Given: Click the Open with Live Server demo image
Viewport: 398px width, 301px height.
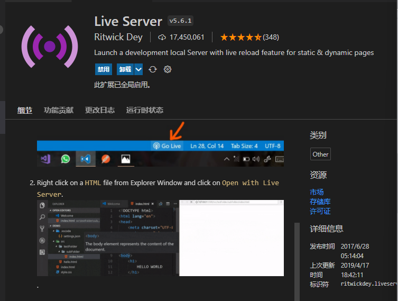Looking at the screenshot, I should tap(161, 238).
